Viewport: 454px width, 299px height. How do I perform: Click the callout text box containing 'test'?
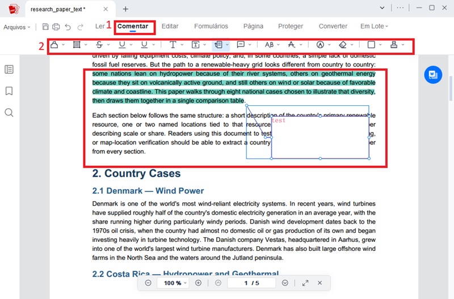(x=320, y=137)
